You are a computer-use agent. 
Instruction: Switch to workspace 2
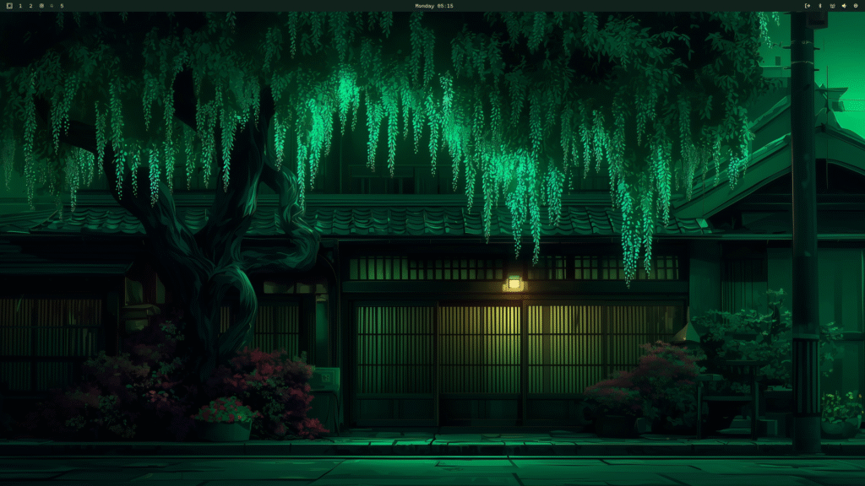pos(31,6)
